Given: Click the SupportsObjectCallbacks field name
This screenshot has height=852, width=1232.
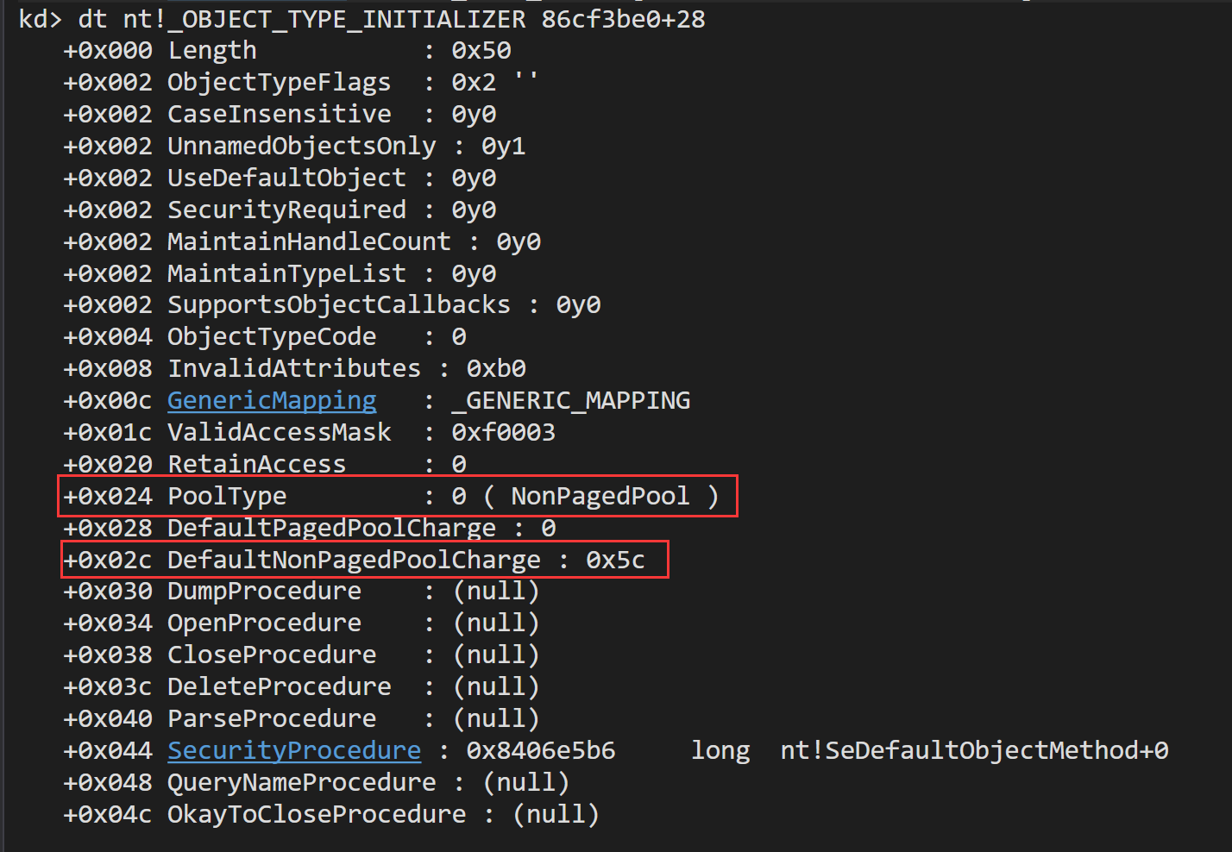Looking at the screenshot, I should pos(339,305).
